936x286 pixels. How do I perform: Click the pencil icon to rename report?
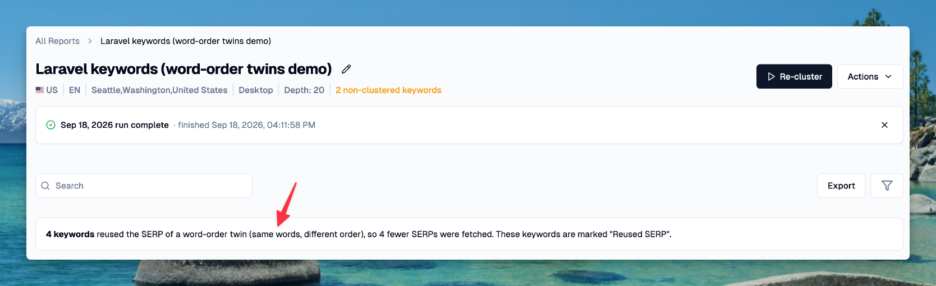pos(346,69)
